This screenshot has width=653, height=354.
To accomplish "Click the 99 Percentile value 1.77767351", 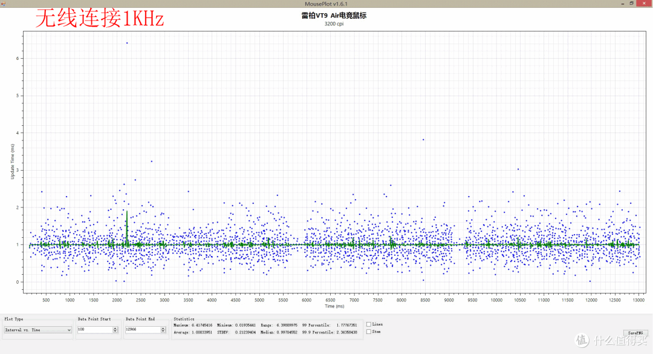I will pyautogui.click(x=346, y=325).
